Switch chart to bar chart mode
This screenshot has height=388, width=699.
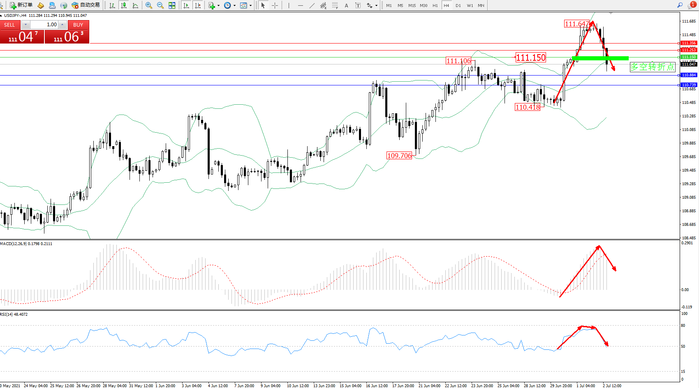[112, 5]
